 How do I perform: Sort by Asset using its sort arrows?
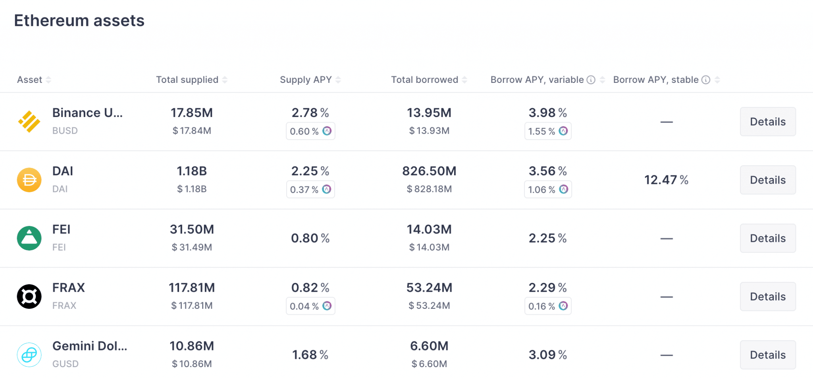click(x=48, y=80)
